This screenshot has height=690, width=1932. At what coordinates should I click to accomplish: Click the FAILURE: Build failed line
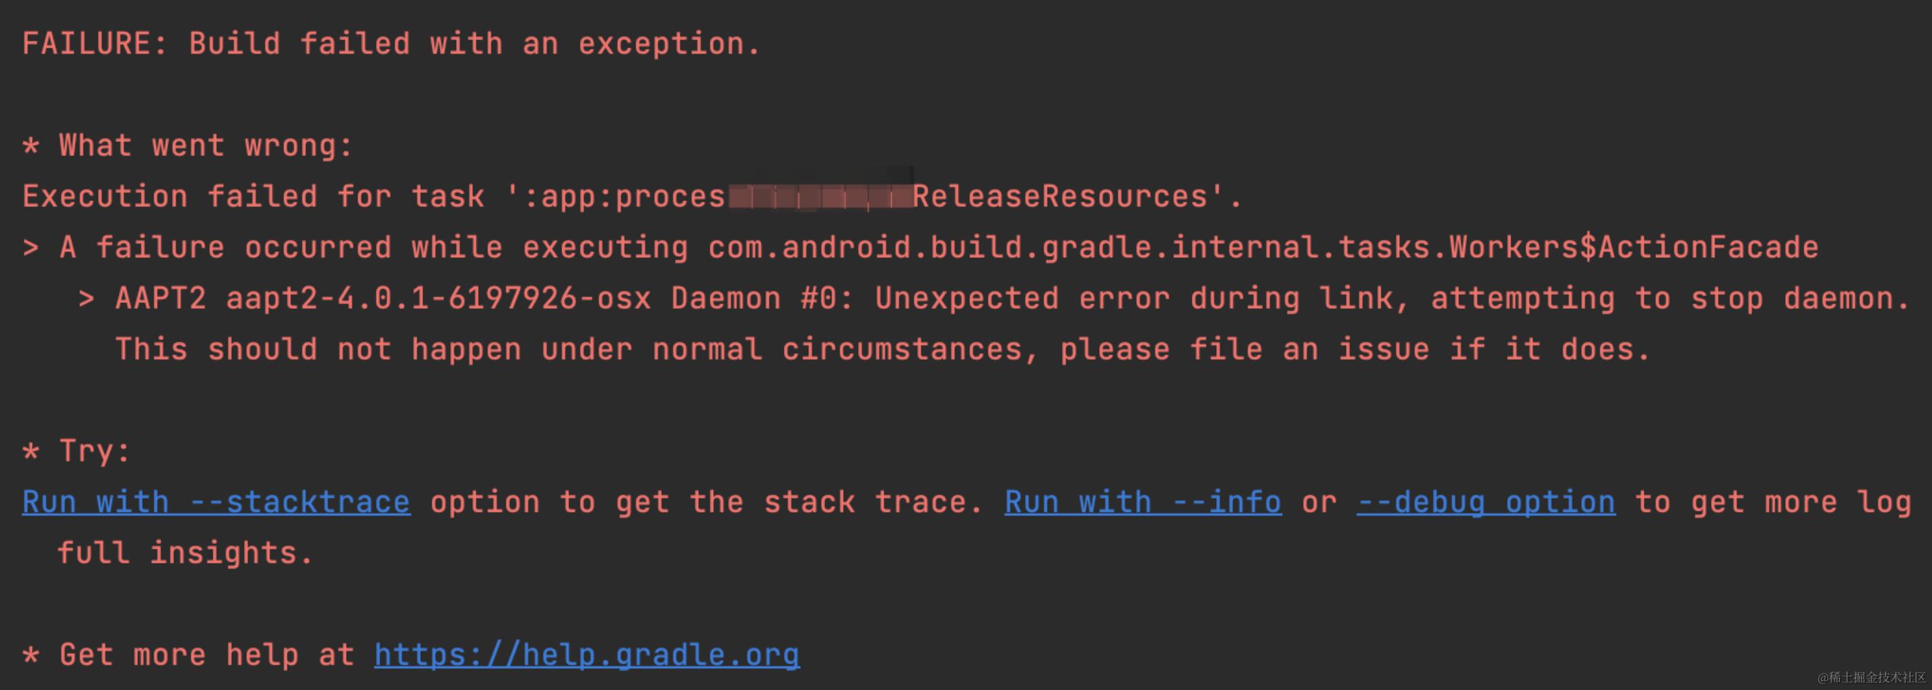tap(392, 43)
